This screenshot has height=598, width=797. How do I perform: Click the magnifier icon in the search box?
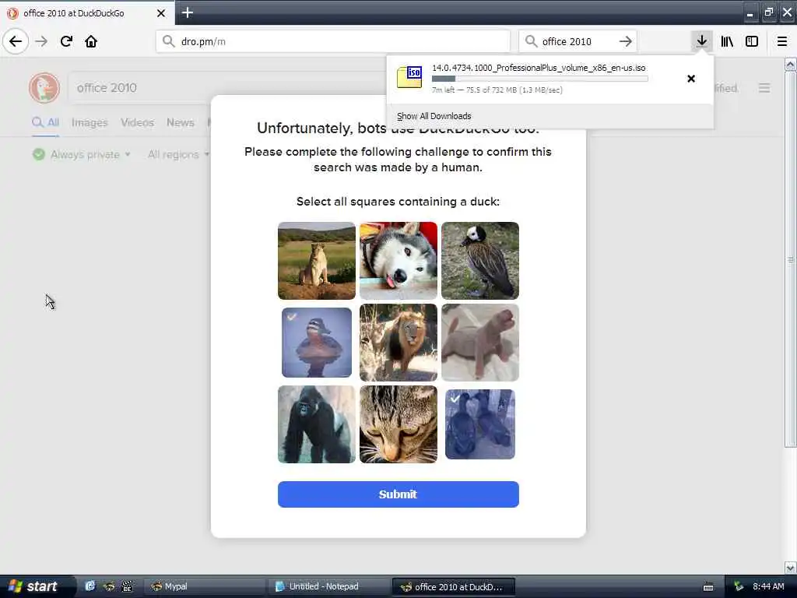pyautogui.click(x=531, y=40)
